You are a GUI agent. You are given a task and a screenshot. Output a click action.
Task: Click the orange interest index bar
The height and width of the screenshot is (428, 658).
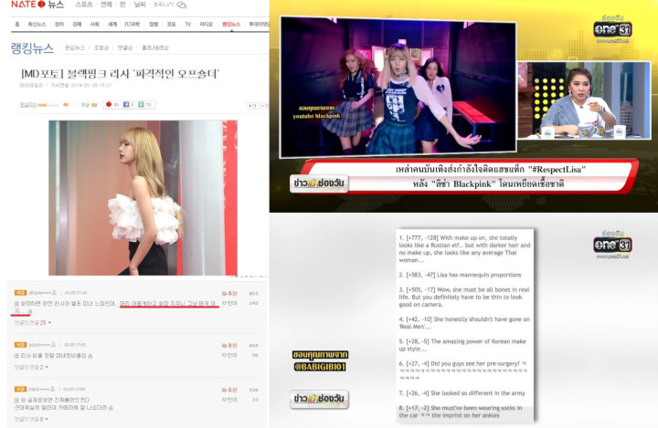coord(48,105)
